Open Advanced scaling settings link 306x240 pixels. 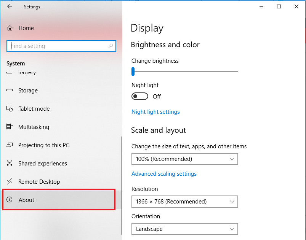point(164,174)
